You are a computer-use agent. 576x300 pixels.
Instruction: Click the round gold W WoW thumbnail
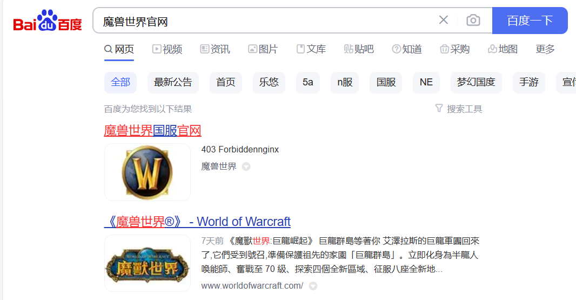pos(148,172)
